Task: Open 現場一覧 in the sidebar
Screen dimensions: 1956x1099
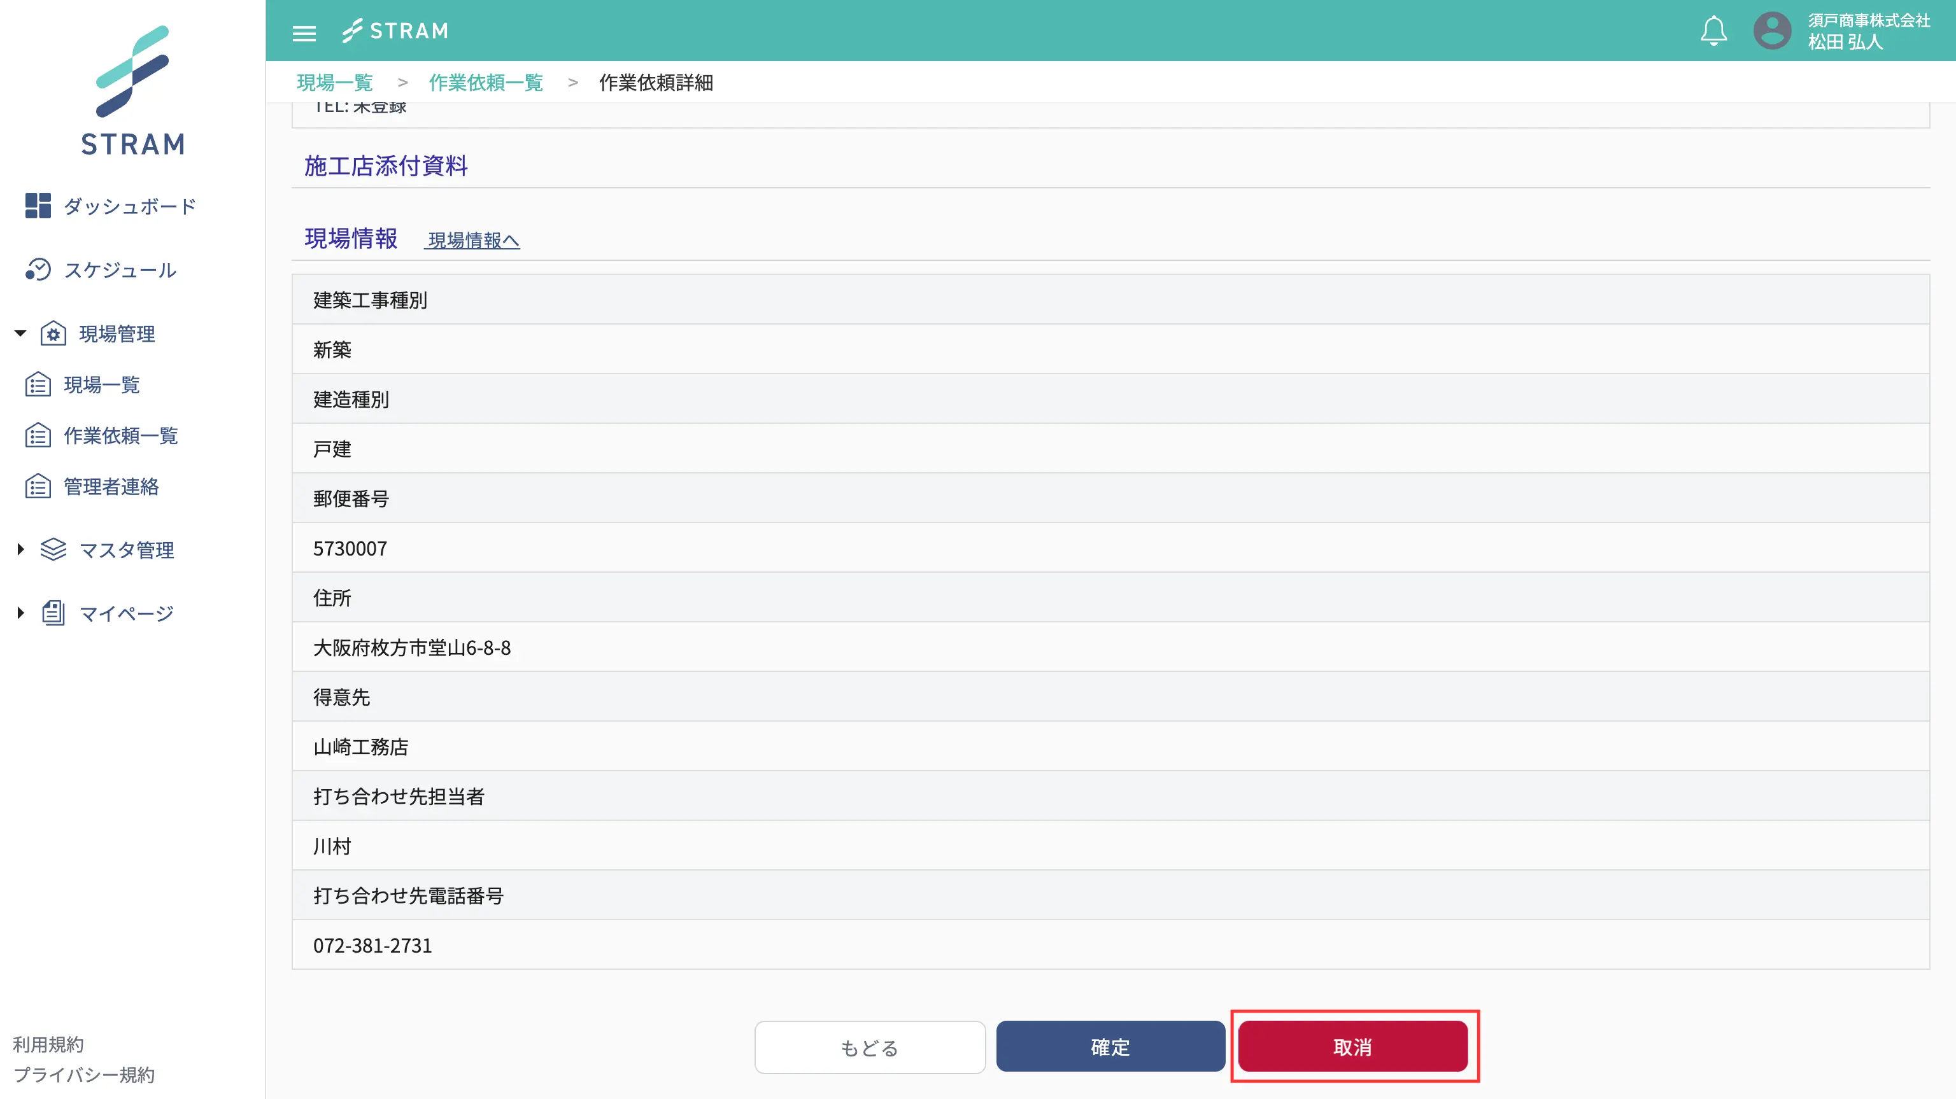Action: [x=101, y=385]
